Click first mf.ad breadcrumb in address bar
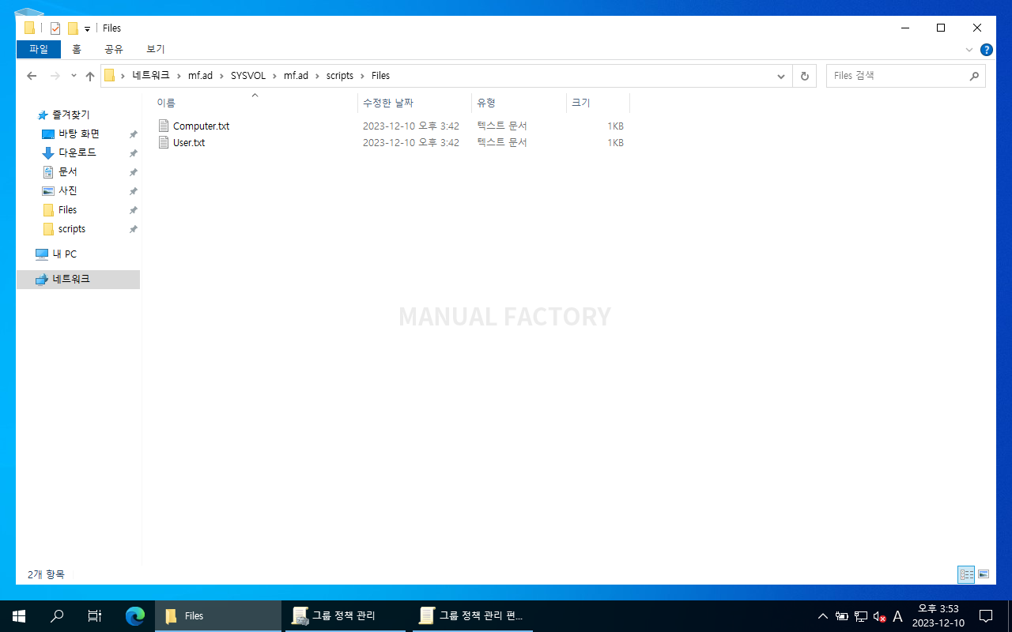This screenshot has width=1012, height=632. coord(200,76)
